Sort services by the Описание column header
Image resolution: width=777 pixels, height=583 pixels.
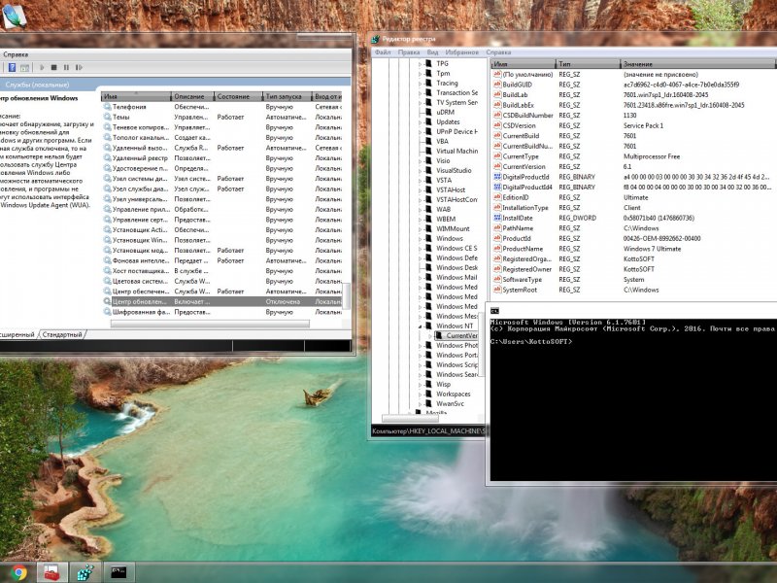click(x=192, y=96)
